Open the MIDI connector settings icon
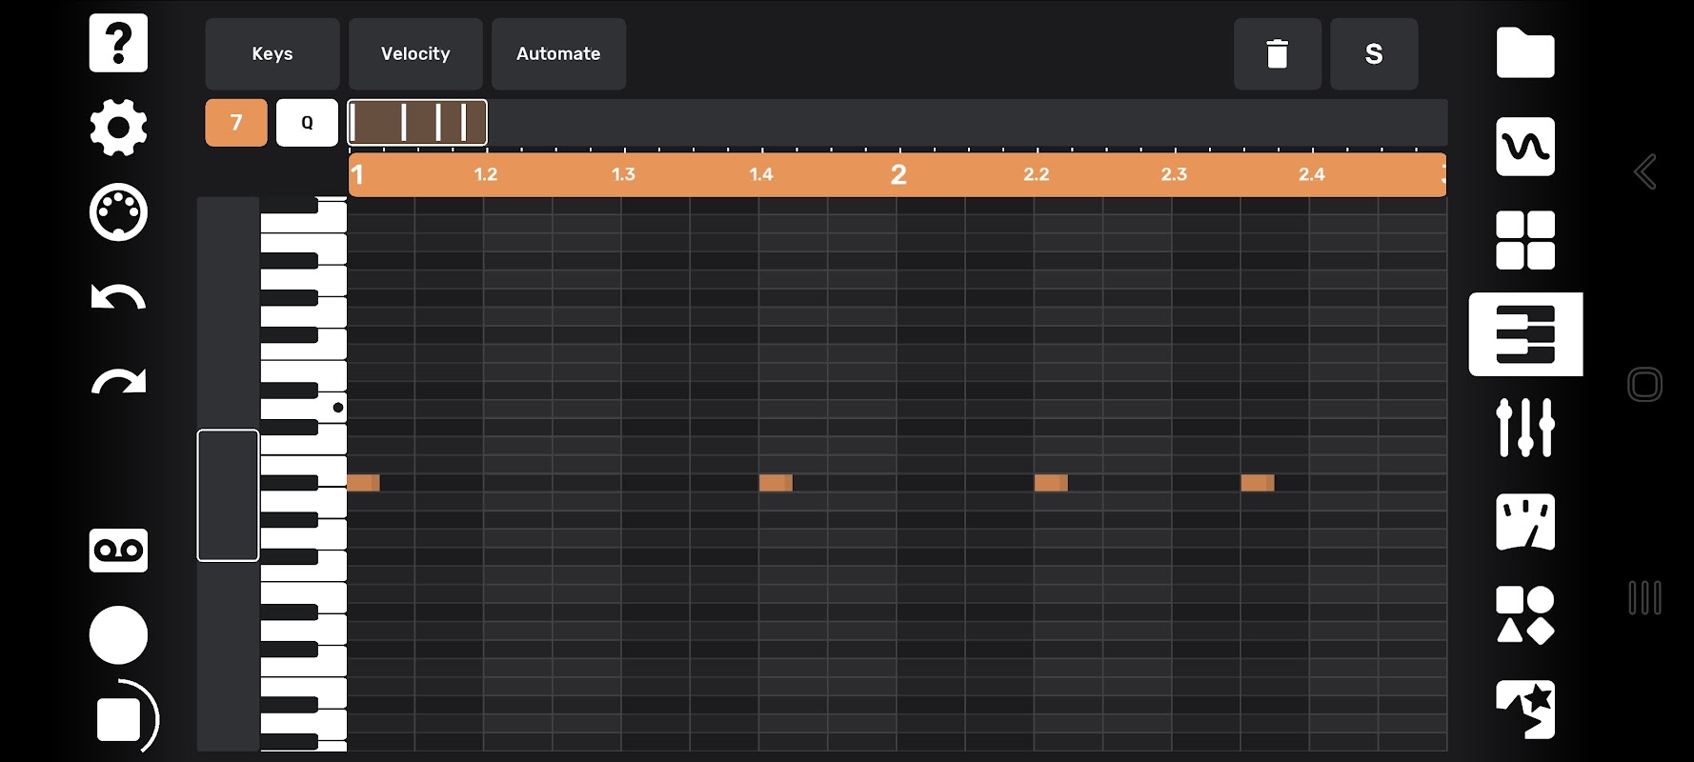This screenshot has width=1694, height=762. 118,211
